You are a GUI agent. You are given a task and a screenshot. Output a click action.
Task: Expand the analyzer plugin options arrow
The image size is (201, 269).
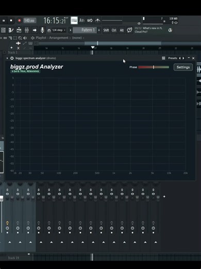pyautogui.click(x=7, y=58)
